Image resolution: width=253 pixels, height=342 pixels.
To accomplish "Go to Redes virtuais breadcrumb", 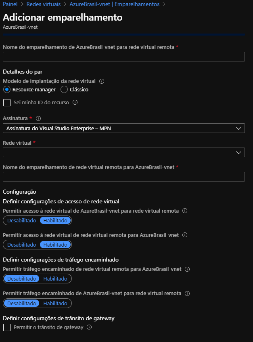I will tap(44, 4).
